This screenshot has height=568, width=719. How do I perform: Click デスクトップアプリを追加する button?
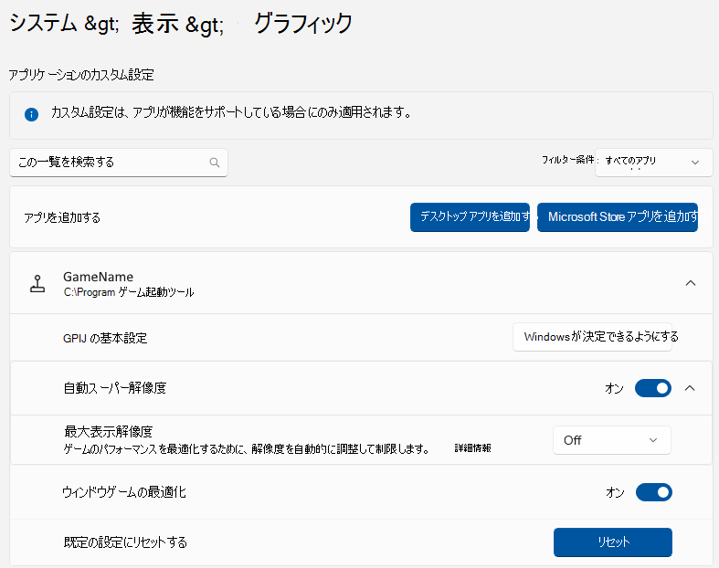pyautogui.click(x=470, y=217)
